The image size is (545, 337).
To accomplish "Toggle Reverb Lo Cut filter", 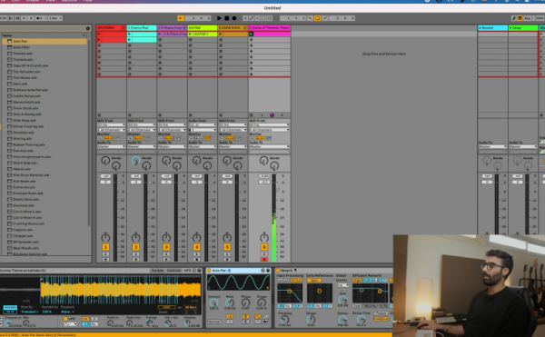I will pos(283,280).
